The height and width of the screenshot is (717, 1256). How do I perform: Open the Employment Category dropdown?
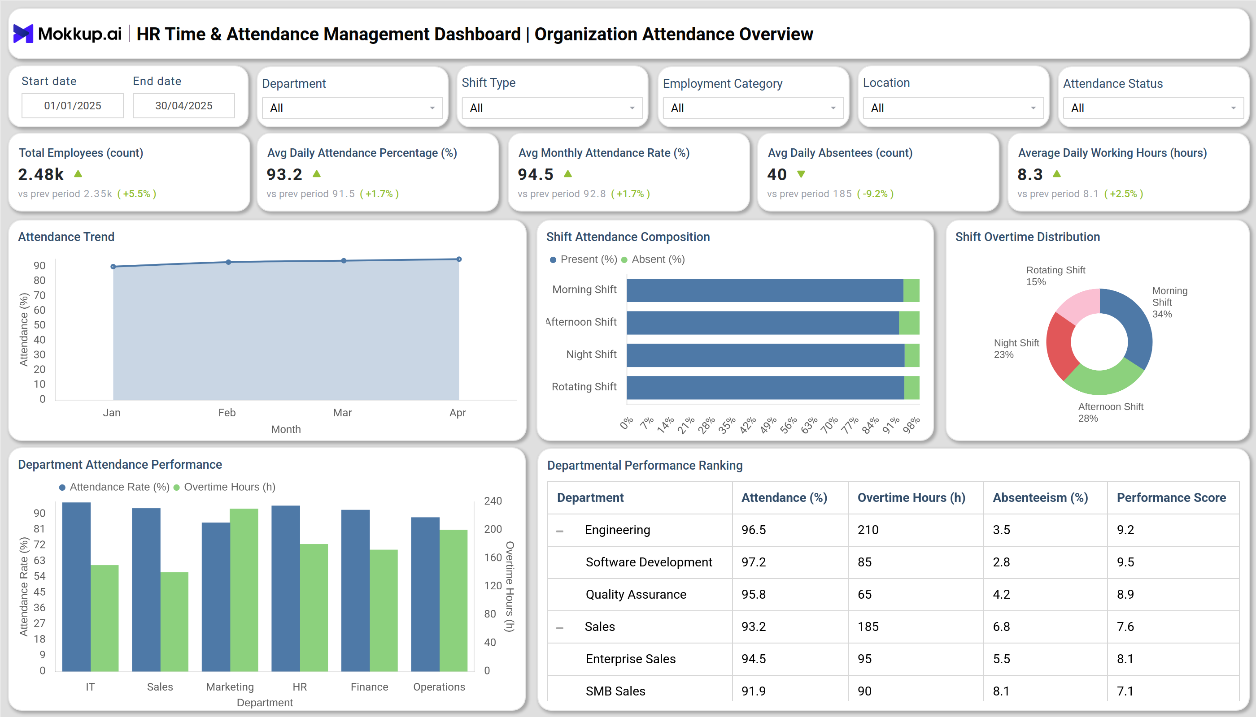(753, 108)
